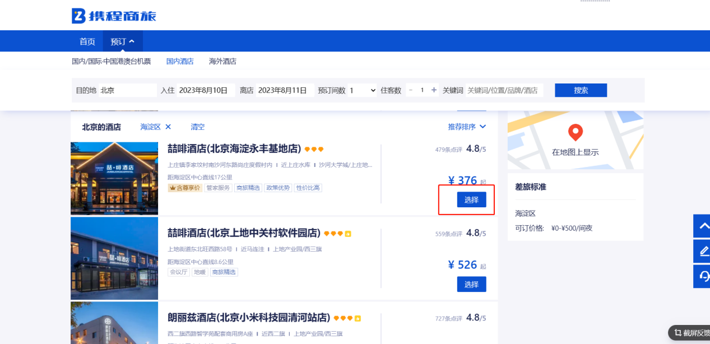Click 在地图上显示 link

click(576, 152)
